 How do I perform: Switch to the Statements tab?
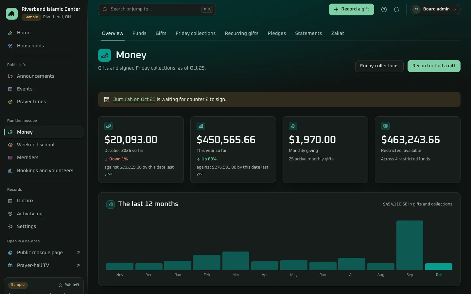point(308,33)
